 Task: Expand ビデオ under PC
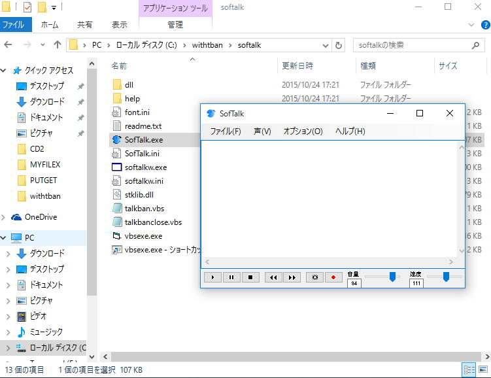click(x=8, y=317)
